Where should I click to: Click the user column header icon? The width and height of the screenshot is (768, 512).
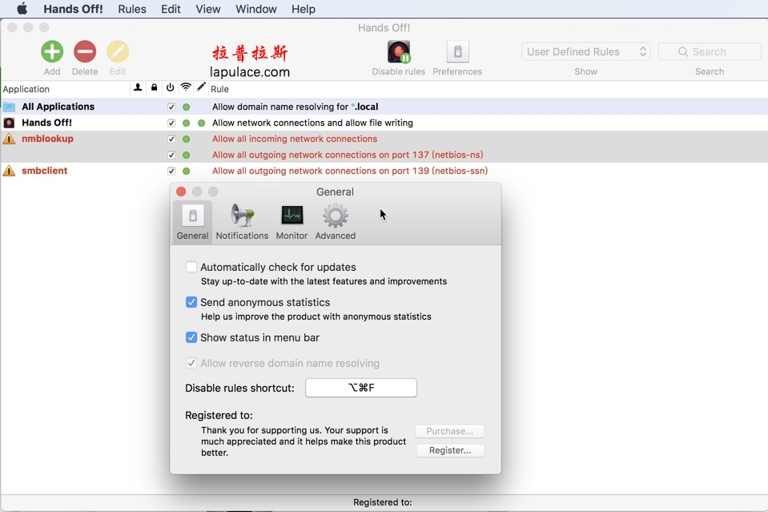[137, 89]
